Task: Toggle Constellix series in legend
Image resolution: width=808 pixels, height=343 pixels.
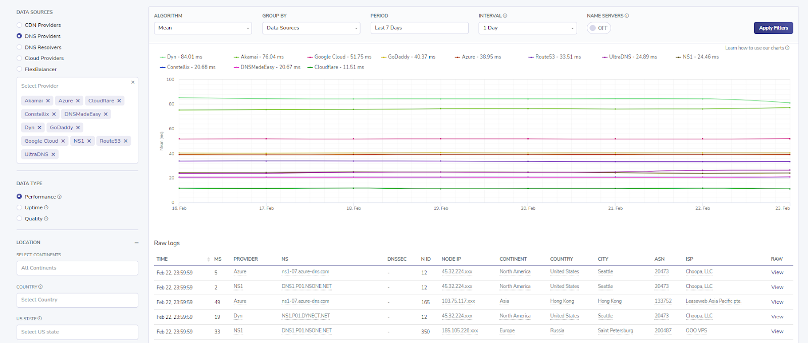Action: [188, 67]
